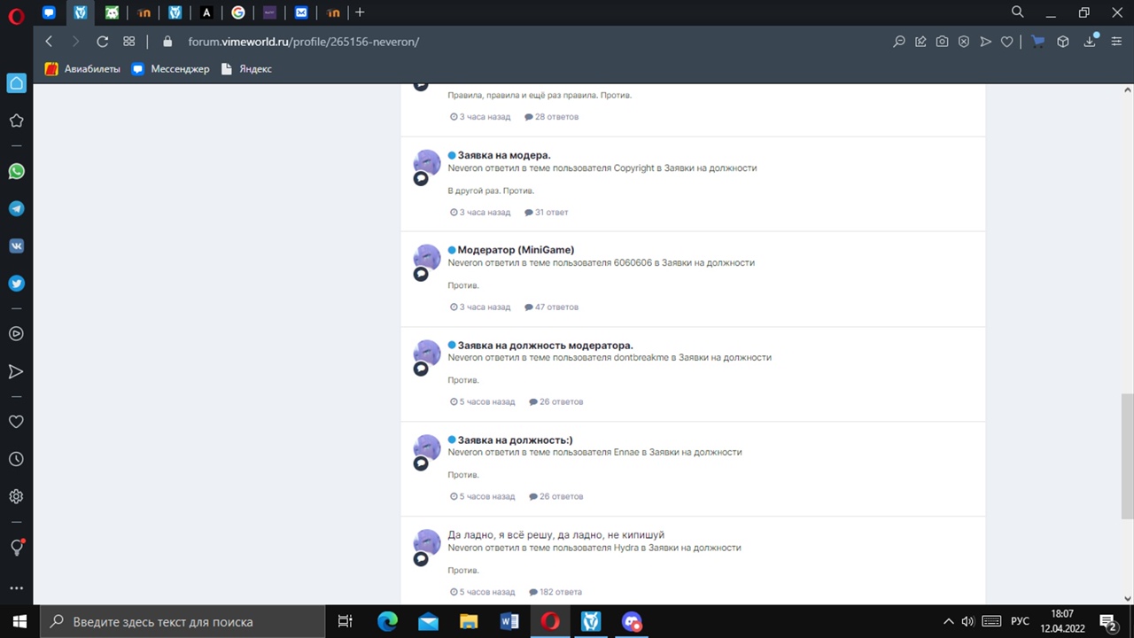Open VK in the Opera sidebar

coord(16,246)
